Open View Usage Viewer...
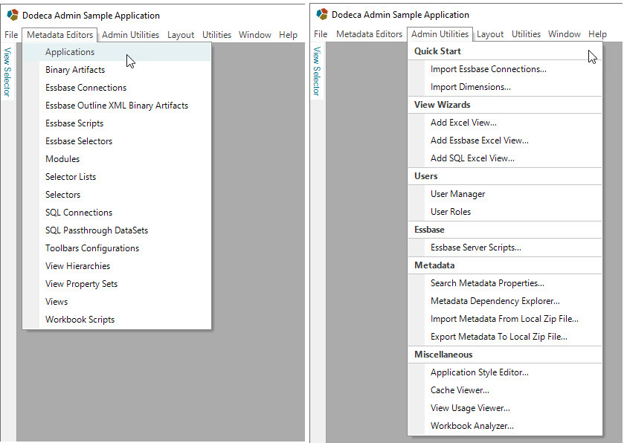The image size is (624, 443). (x=505, y=408)
